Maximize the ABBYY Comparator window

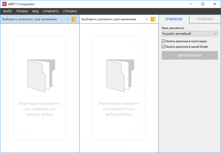(x=203, y=4)
